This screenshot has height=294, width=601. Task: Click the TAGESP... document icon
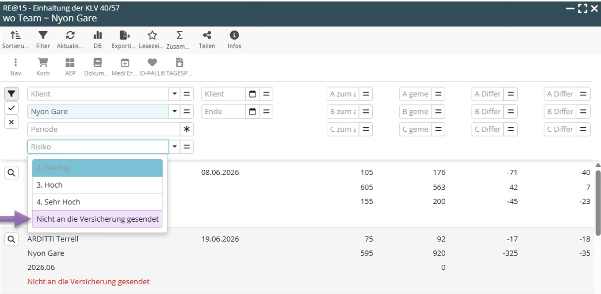click(x=180, y=67)
